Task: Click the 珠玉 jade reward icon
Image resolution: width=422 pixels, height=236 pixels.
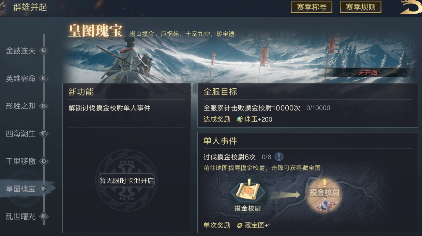Action: tap(240, 119)
